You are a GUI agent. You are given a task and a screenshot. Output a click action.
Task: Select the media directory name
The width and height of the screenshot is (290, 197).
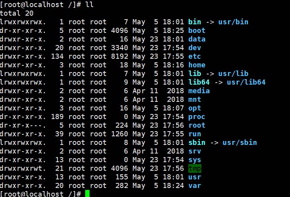[x=199, y=91]
